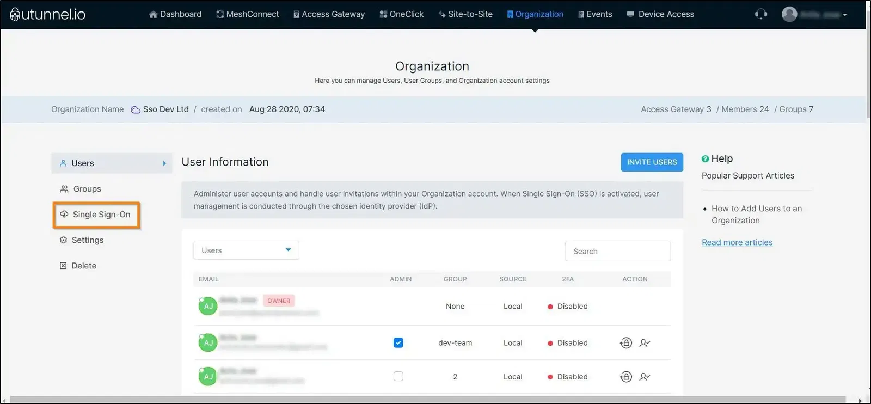Click the Invite Users button
The height and width of the screenshot is (404, 871).
coord(652,162)
